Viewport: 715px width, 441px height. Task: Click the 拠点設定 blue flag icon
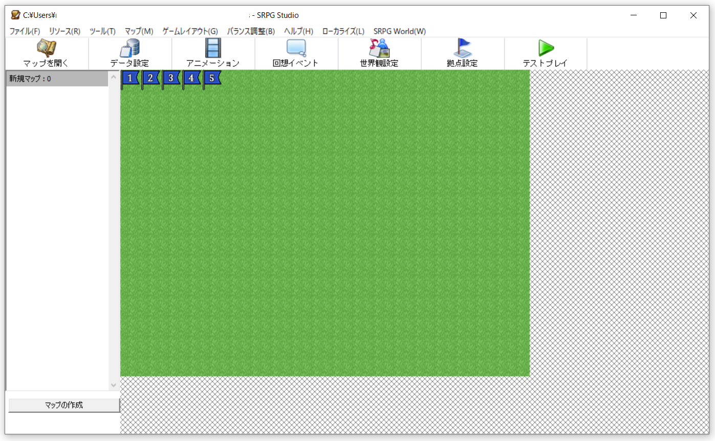coord(462,49)
